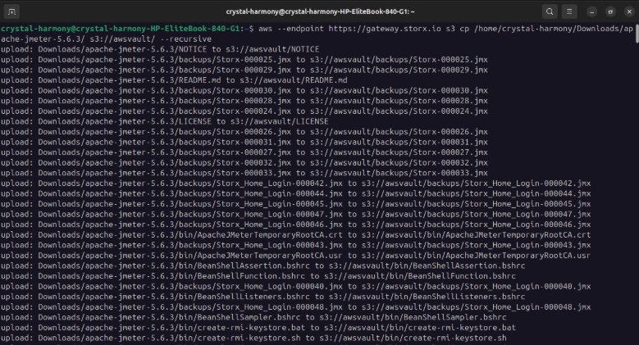Click the Storx_Home_Login-000047.jmx line
The height and width of the screenshot is (345, 639).
click(x=296, y=214)
